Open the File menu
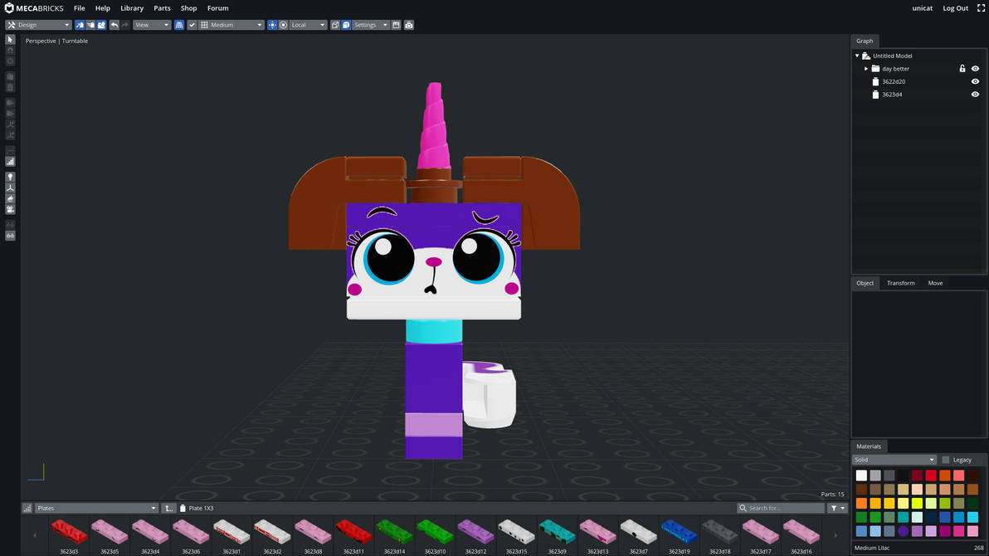The height and width of the screenshot is (556, 989). (80, 8)
